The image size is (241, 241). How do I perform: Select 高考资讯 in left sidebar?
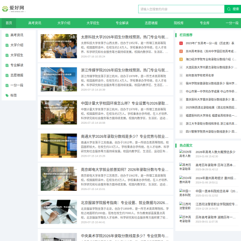coord(17,35)
